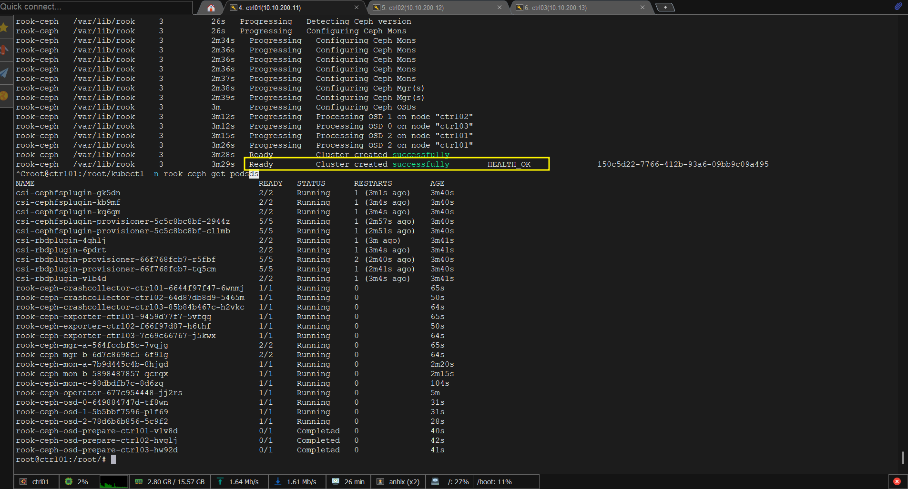Click the terminal vertical scrollbar thumb
This screenshot has width=908, height=489.
pos(903,458)
